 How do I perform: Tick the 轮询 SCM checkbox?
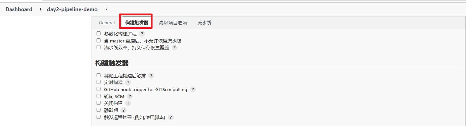[x=99, y=96]
